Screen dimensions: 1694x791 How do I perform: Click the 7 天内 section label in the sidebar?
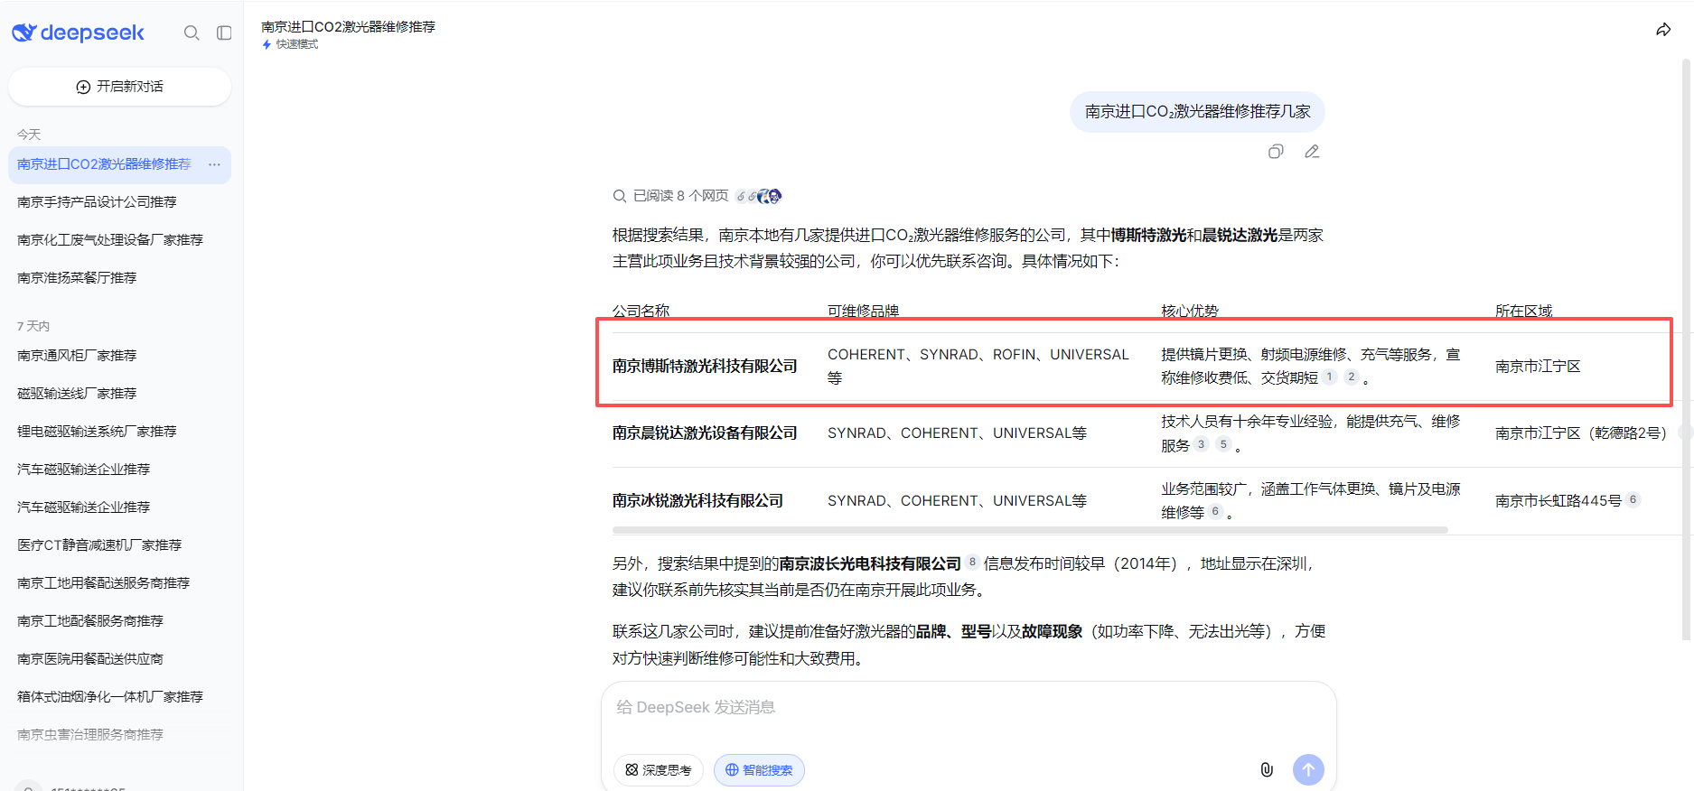[x=33, y=326]
